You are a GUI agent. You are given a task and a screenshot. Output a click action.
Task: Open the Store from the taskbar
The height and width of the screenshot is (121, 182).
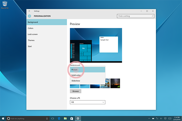pyautogui.click(x=72, y=119)
